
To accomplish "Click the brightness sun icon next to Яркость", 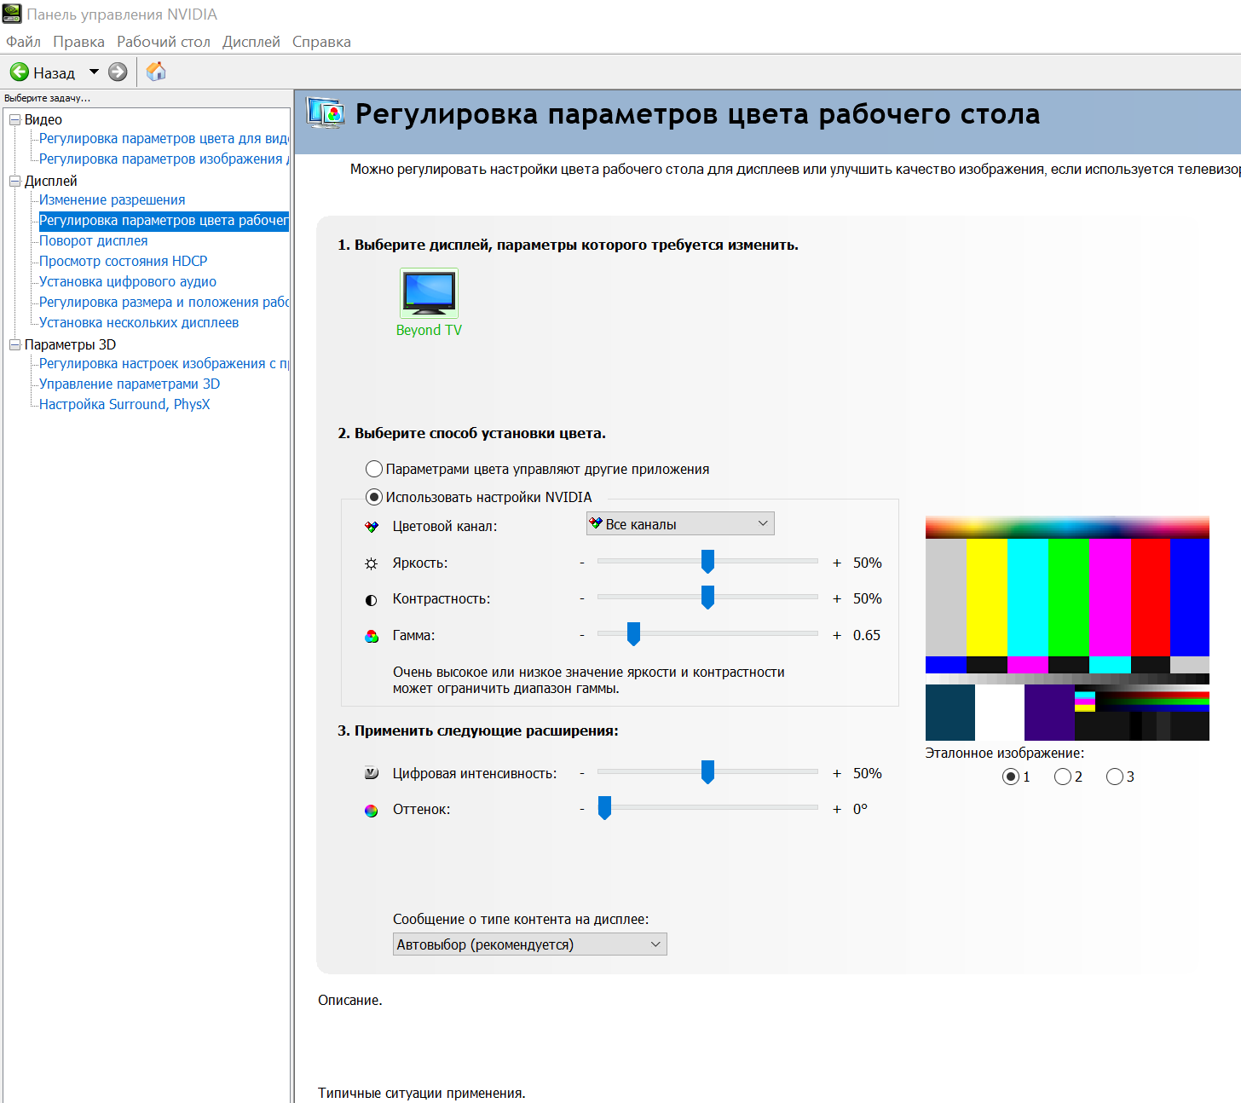I will tap(371, 563).
